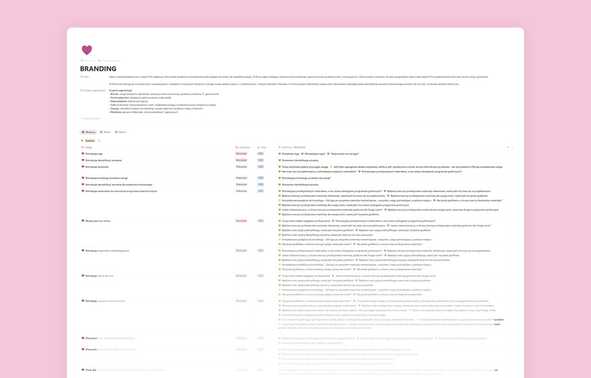Click Kluczowe tag in Potrzebuję identyfikacji wizualnej row
591x378 pixels.
[x=241, y=160]
